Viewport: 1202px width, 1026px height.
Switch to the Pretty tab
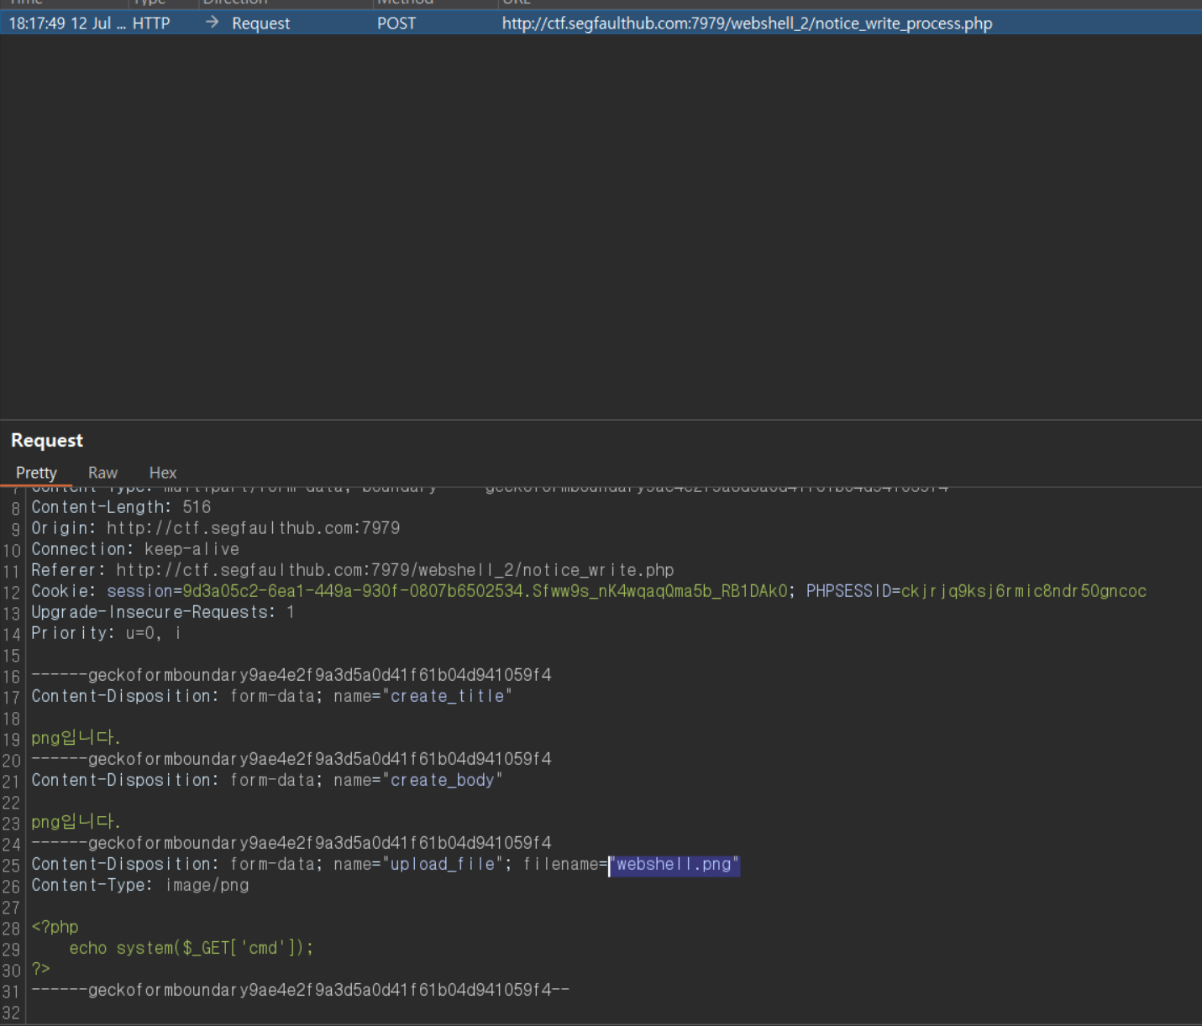(x=36, y=473)
